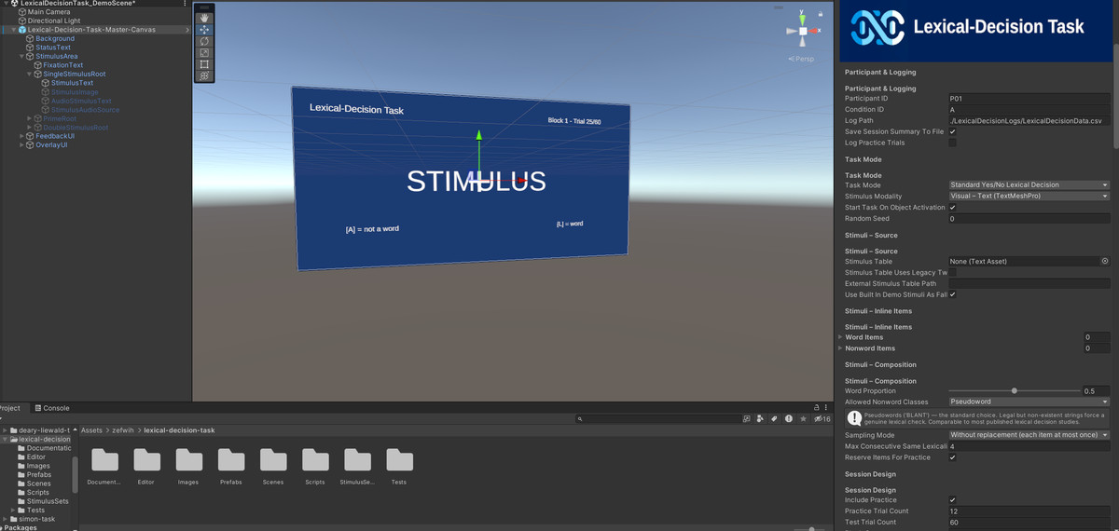Select Directional Light in the Hierarchy
Viewport: 1119px width, 531px height.
[x=53, y=20]
